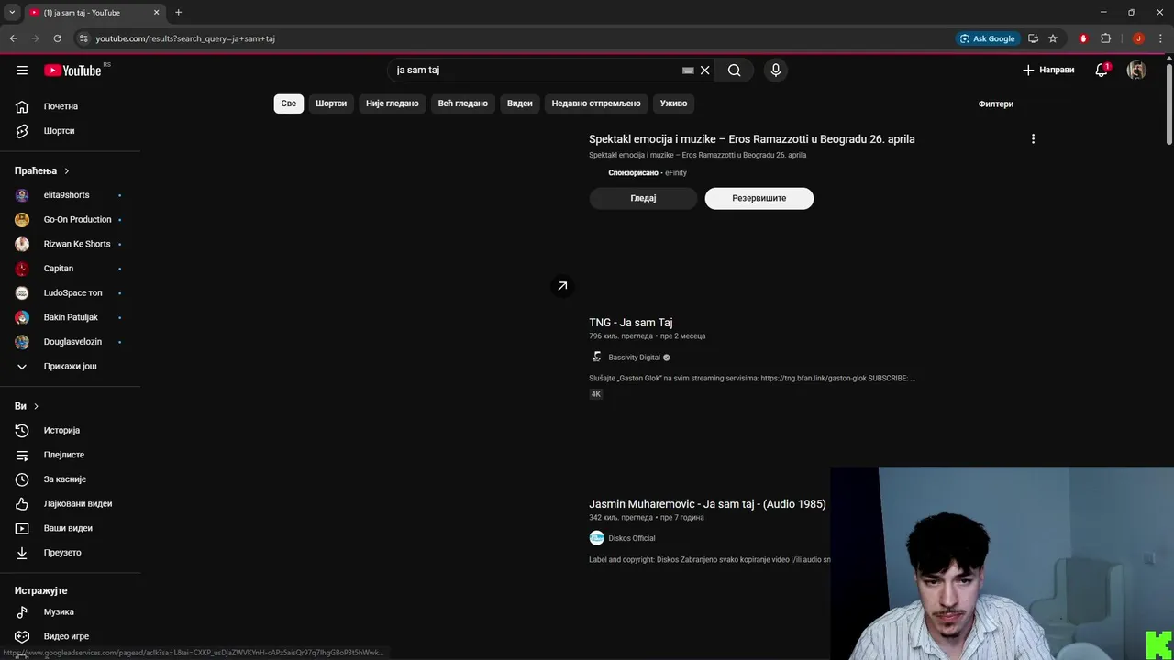Click the Резервишите button on ad
Screen dimensions: 1174x660
pyautogui.click(x=759, y=198)
